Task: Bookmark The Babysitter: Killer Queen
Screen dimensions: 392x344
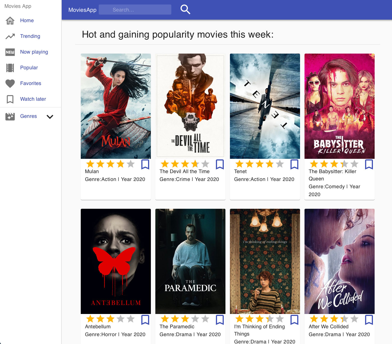Action: (x=369, y=164)
